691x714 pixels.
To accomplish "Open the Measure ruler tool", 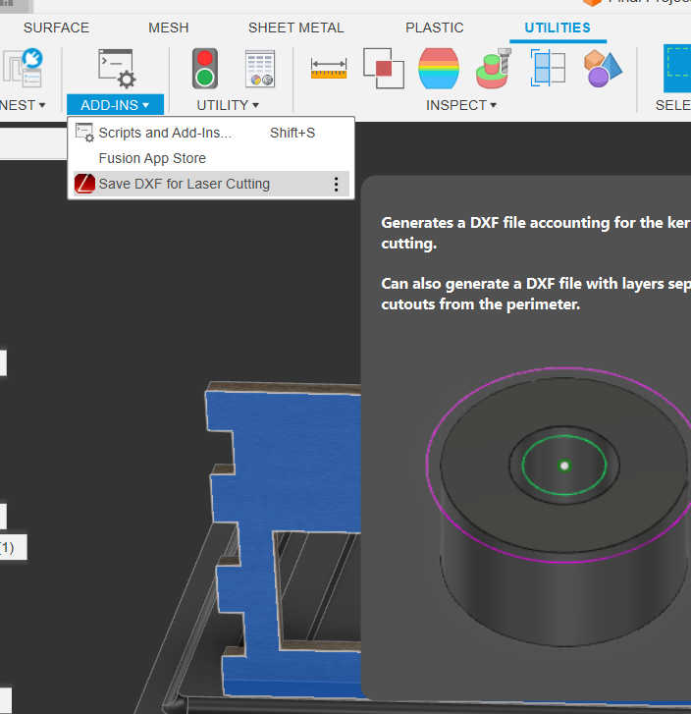I will point(329,68).
